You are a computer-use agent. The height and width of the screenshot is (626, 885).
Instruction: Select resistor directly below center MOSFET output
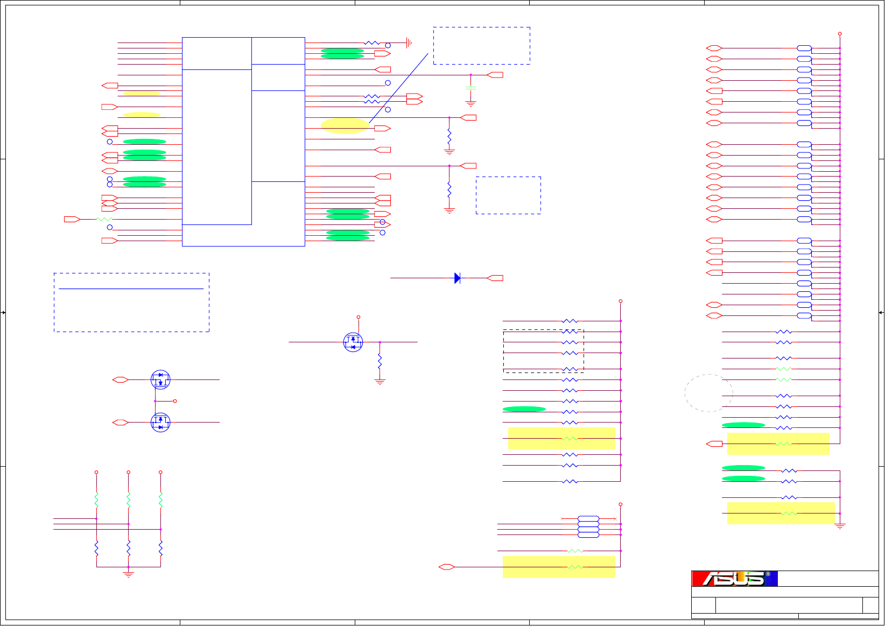[380, 361]
